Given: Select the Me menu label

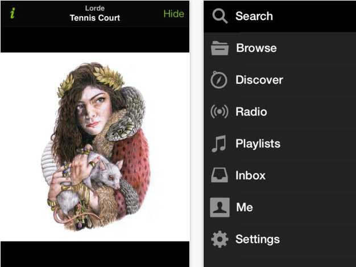Looking at the screenshot, I should click(245, 207).
